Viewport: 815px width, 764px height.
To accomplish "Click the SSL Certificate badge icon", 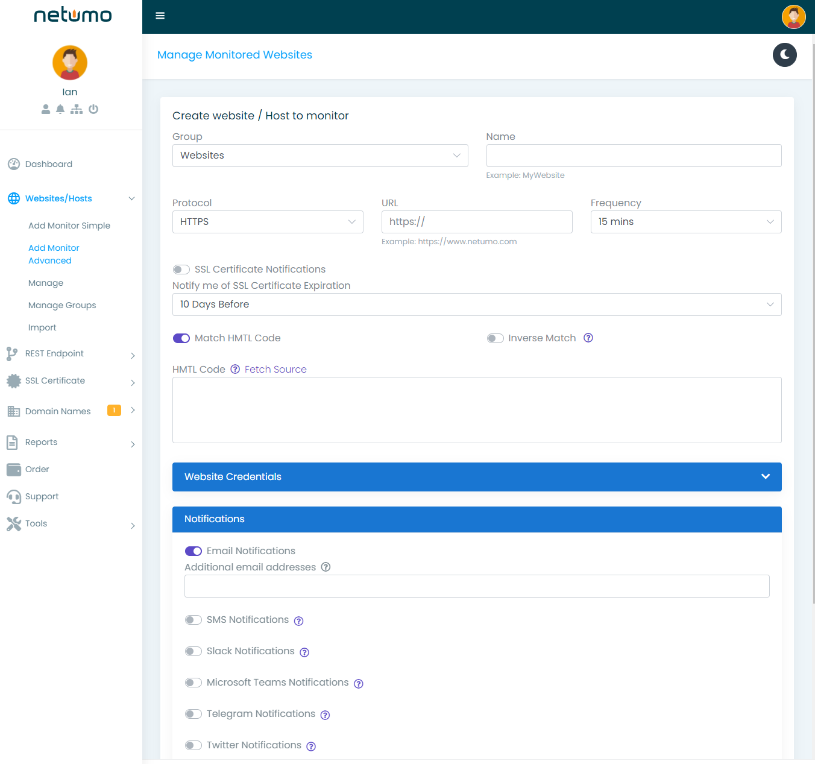I will pyautogui.click(x=14, y=381).
